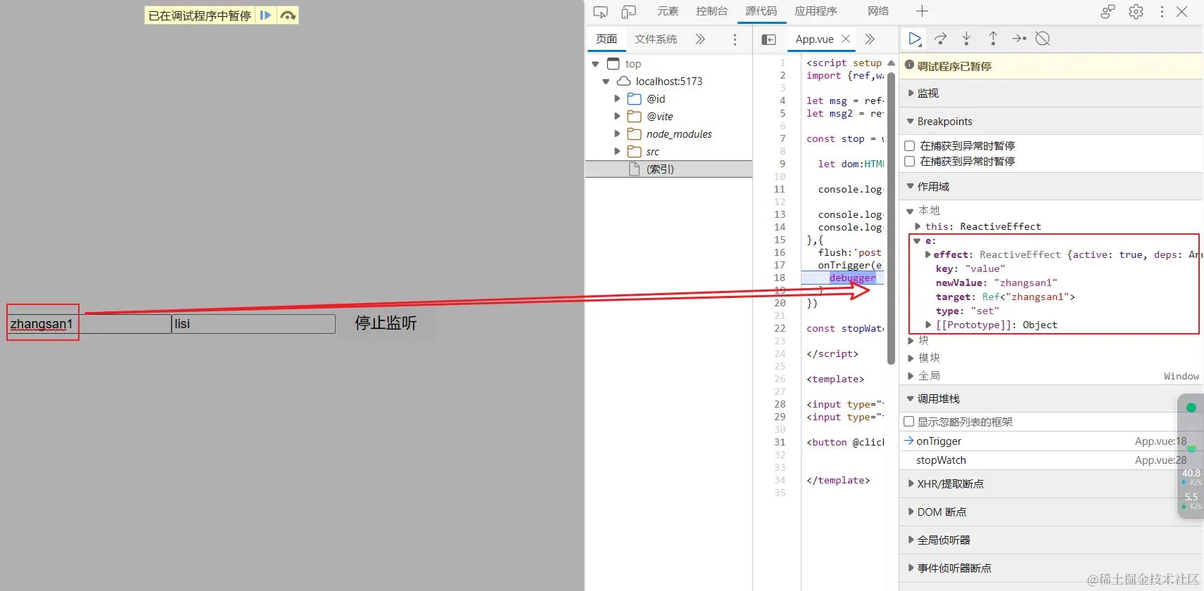Collapse localhost:5173 tree arrow
Image resolution: width=1204 pixels, height=591 pixels.
click(x=606, y=82)
